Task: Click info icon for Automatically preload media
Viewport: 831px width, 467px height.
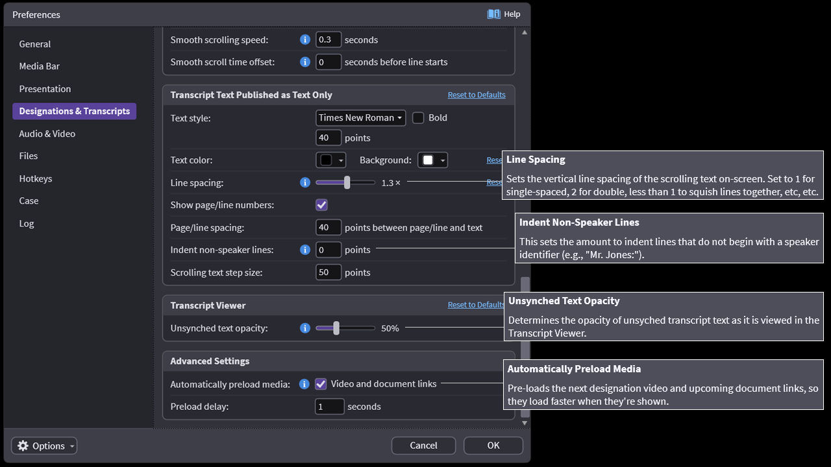Action: (x=304, y=384)
